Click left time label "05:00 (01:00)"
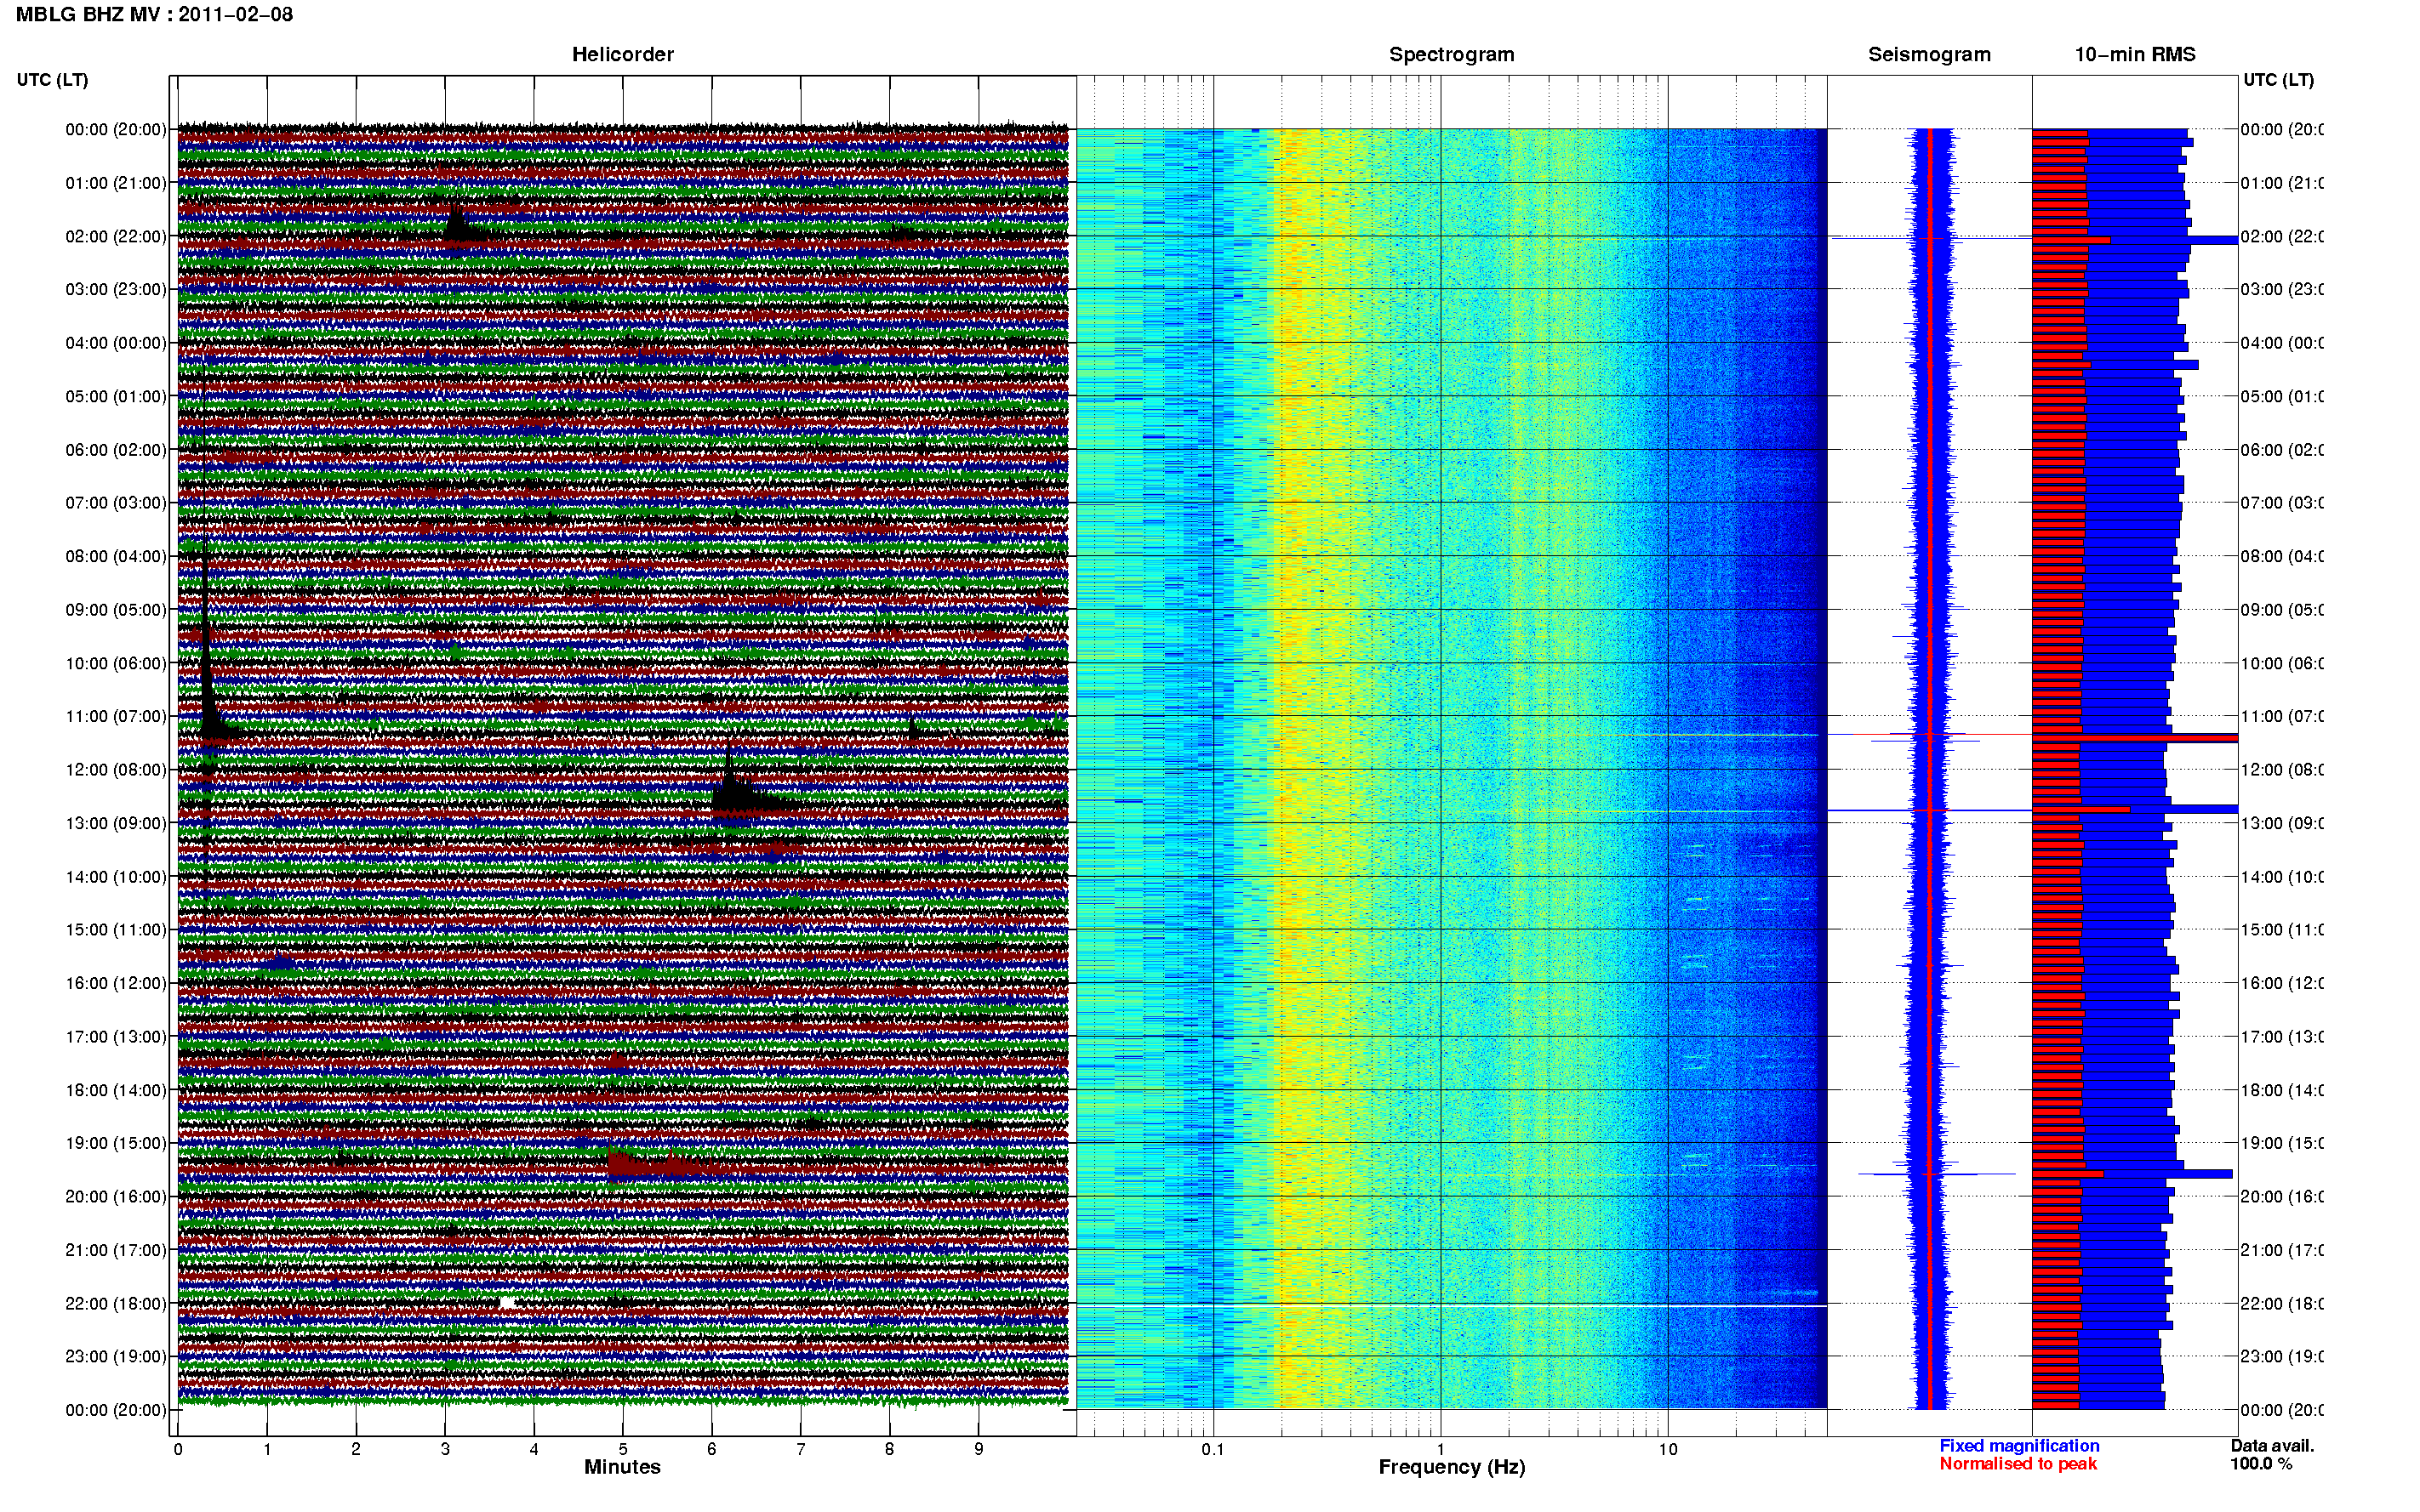Screen dimensions: 2420x1512 click(x=116, y=397)
